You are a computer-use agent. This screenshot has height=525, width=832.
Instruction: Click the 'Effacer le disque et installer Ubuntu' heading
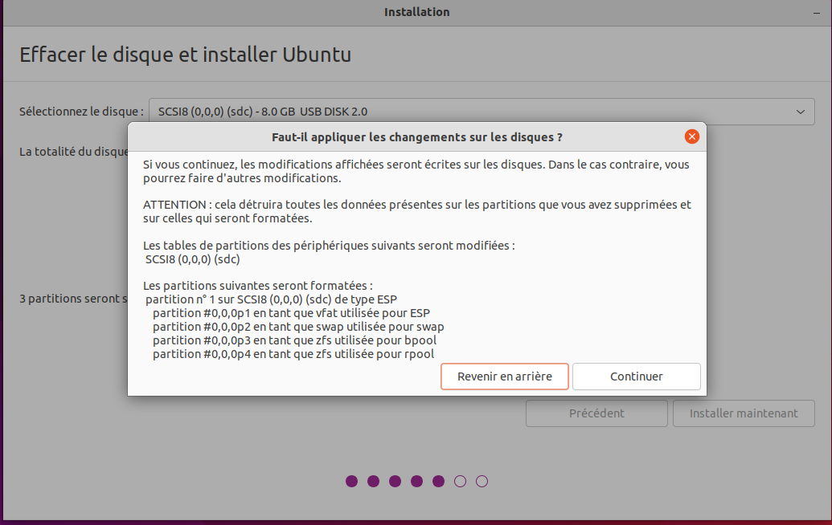tap(185, 55)
